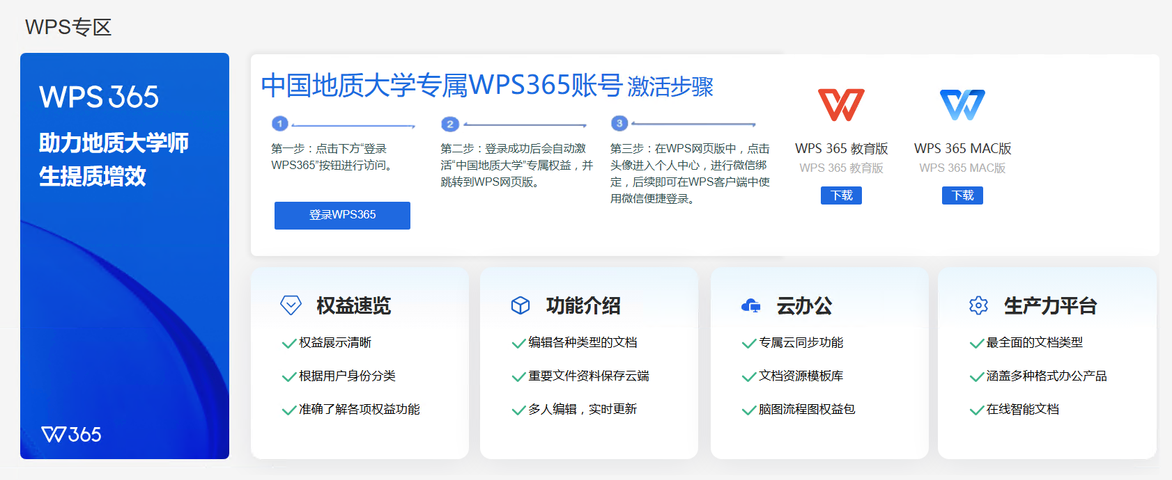Click the 助力地质大学师生提质增效 slogan
The width and height of the screenshot is (1172, 480).
(114, 159)
